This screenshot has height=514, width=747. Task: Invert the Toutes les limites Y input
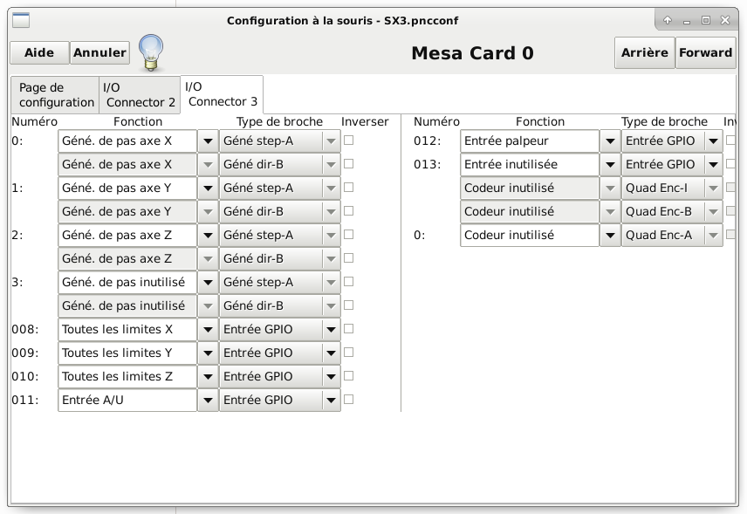click(349, 353)
